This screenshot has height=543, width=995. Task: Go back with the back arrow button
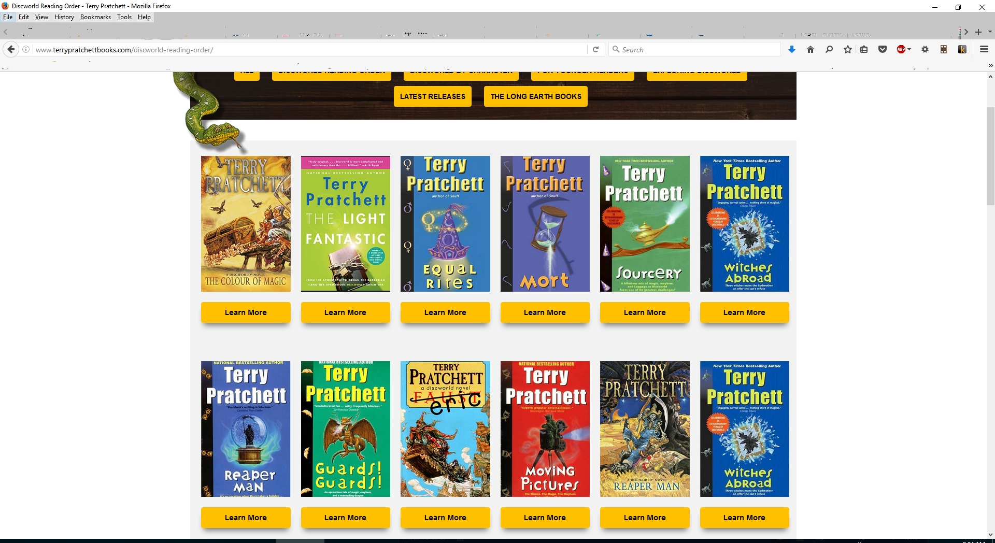click(x=11, y=49)
